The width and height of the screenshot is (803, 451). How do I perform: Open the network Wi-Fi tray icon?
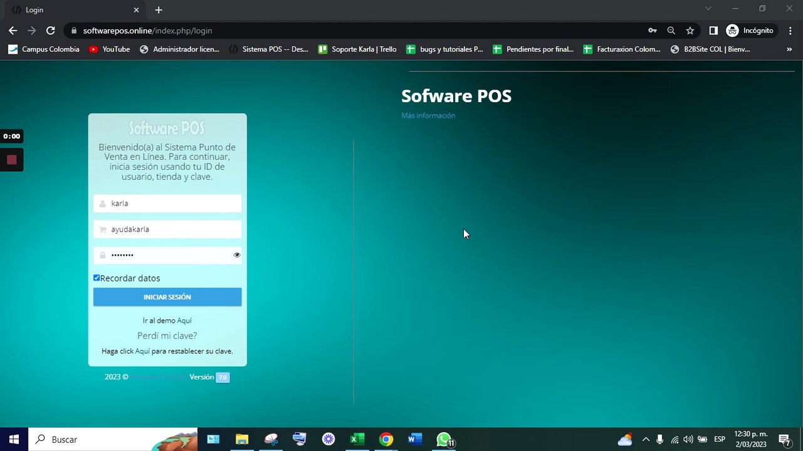tap(674, 440)
